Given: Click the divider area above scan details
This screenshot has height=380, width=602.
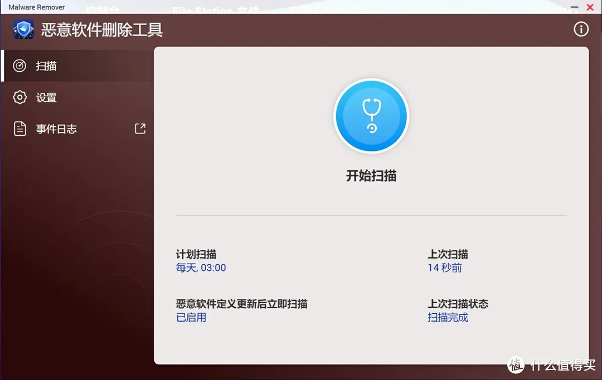Looking at the screenshot, I should (371, 214).
